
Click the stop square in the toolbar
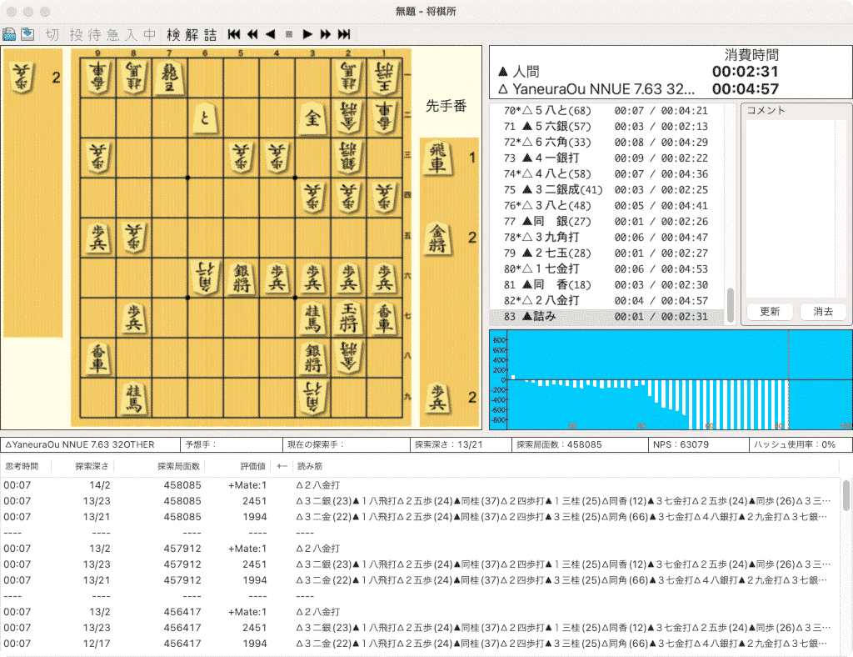(289, 34)
